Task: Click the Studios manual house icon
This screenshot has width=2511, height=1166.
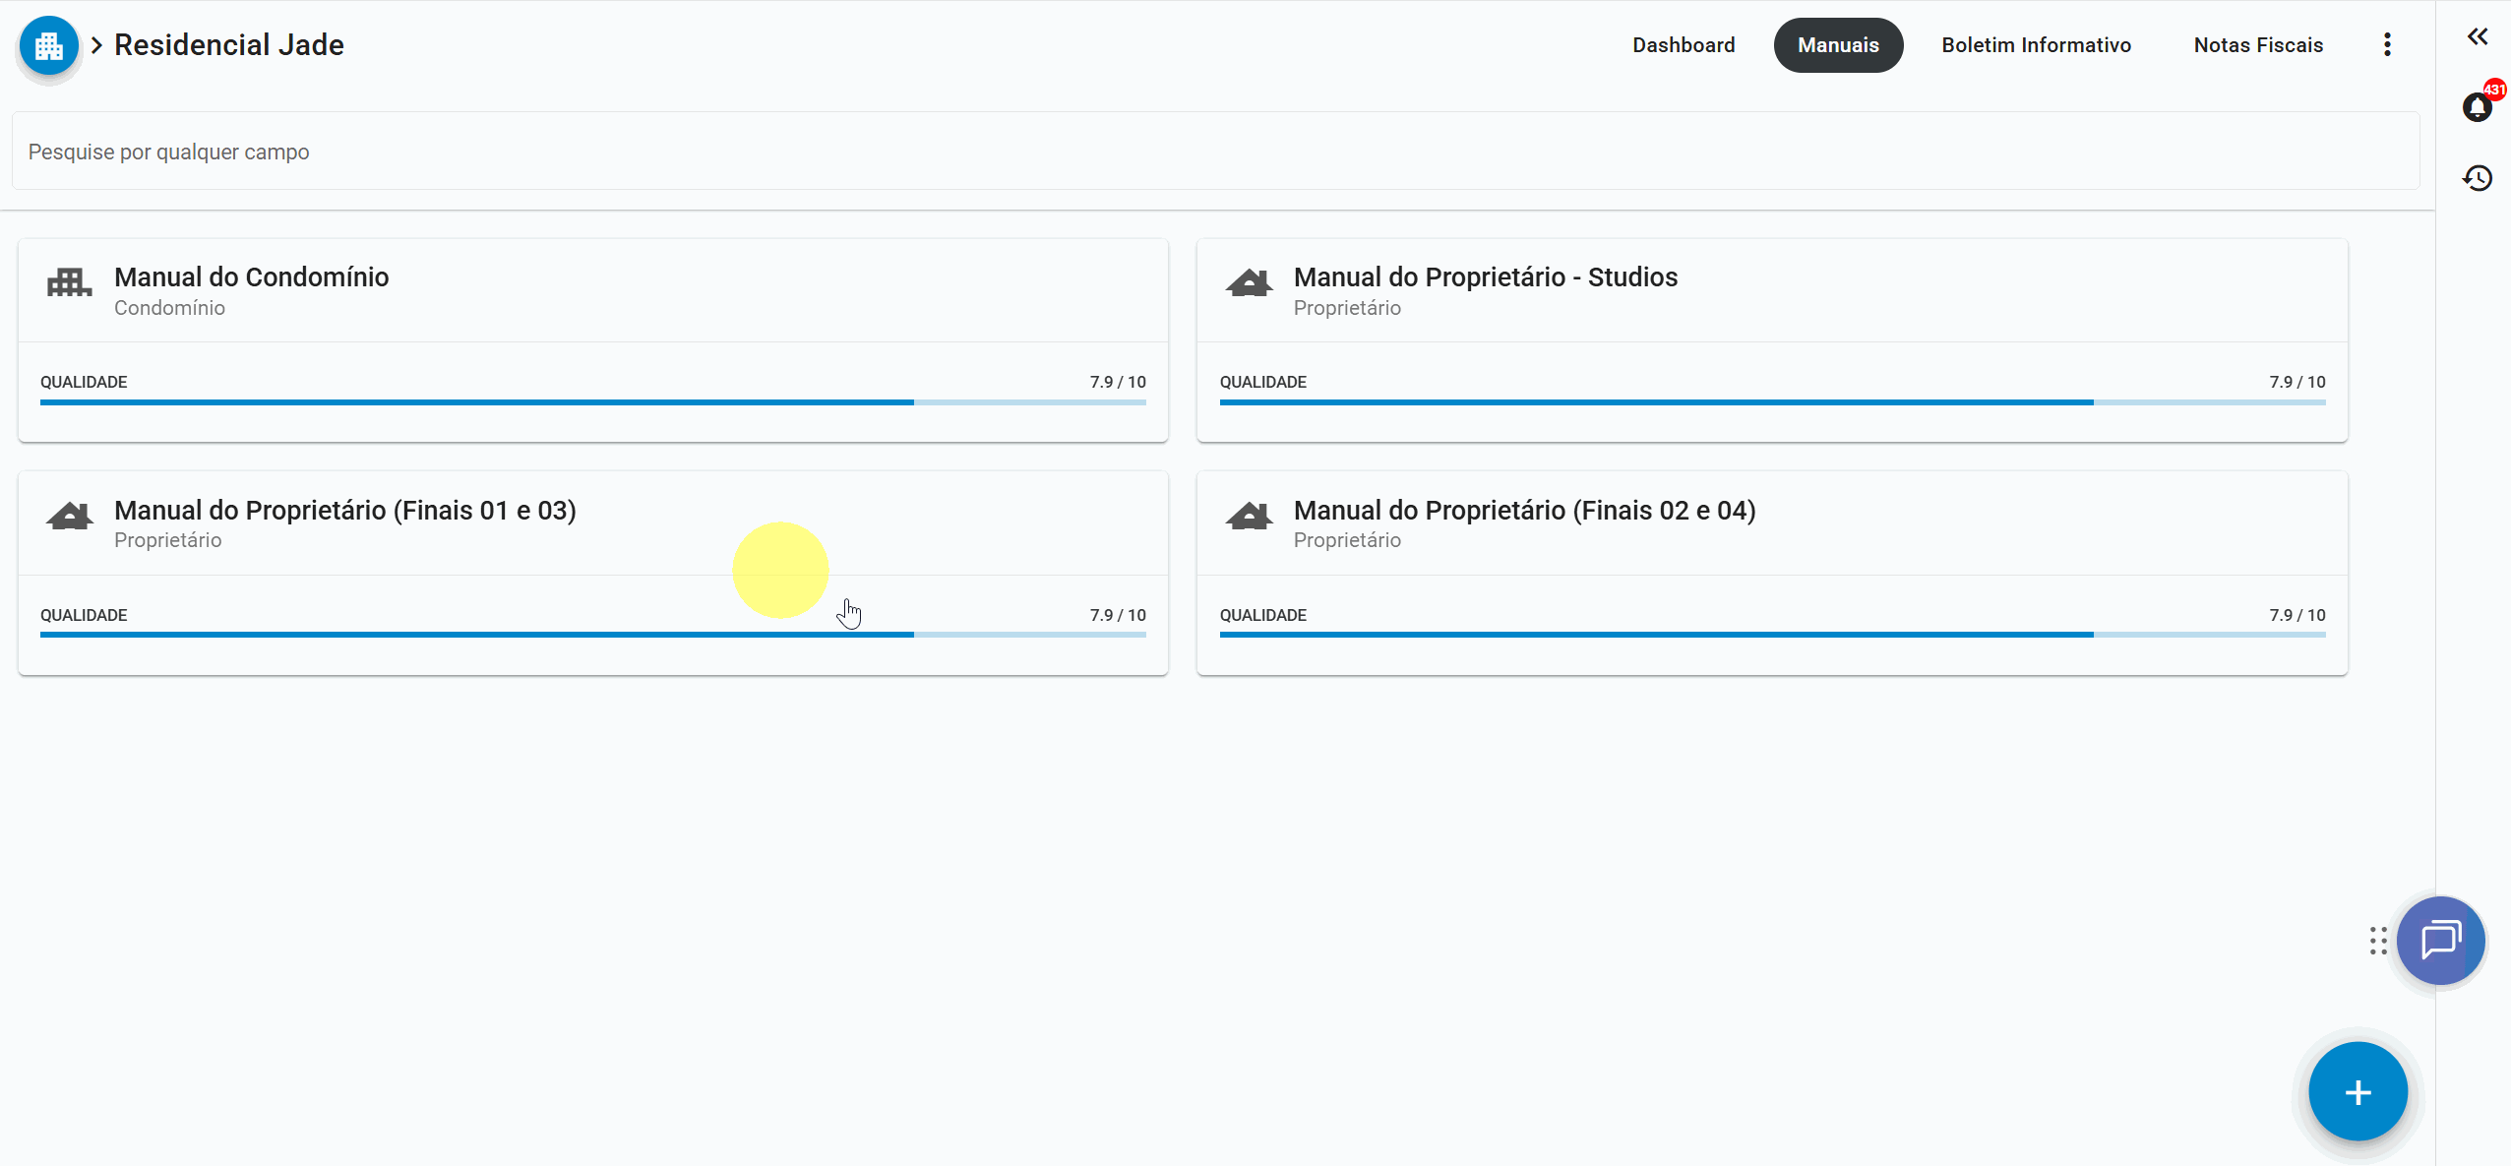Action: coord(1249,284)
